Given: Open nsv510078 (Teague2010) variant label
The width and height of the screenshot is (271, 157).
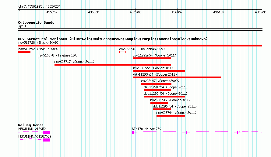Looking at the screenshot, I should point(58,55).
